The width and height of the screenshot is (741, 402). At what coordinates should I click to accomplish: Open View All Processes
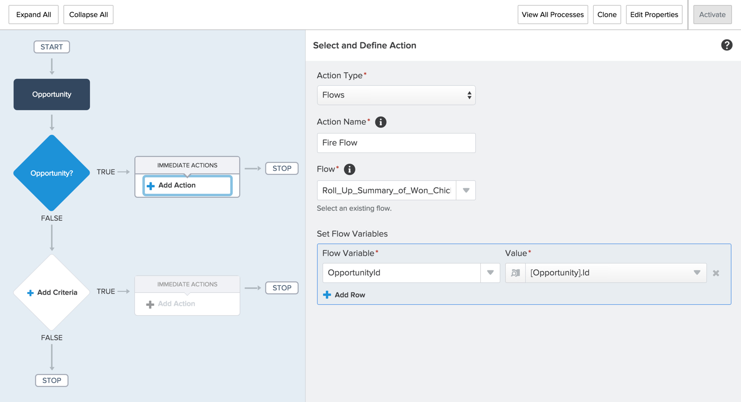tap(552, 15)
